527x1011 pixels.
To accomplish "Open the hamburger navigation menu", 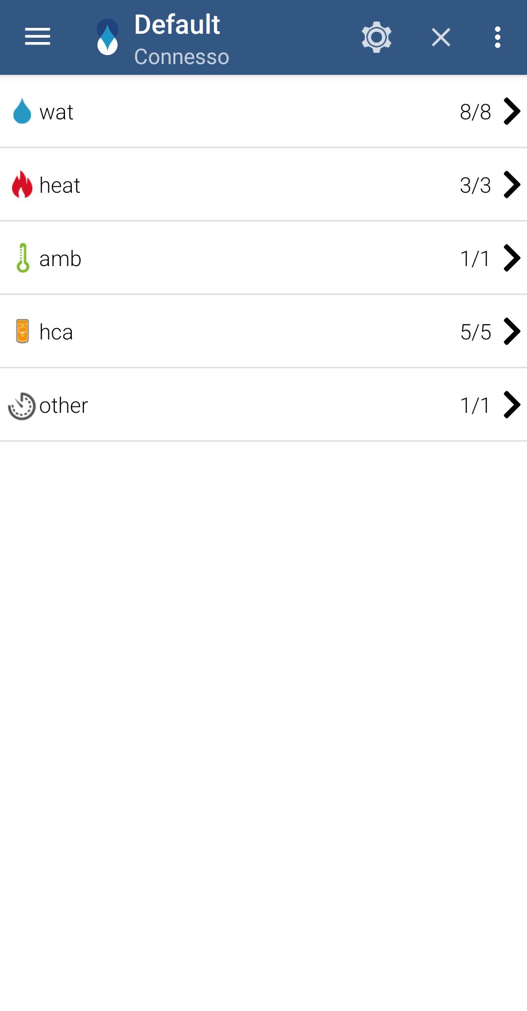I will pos(38,37).
